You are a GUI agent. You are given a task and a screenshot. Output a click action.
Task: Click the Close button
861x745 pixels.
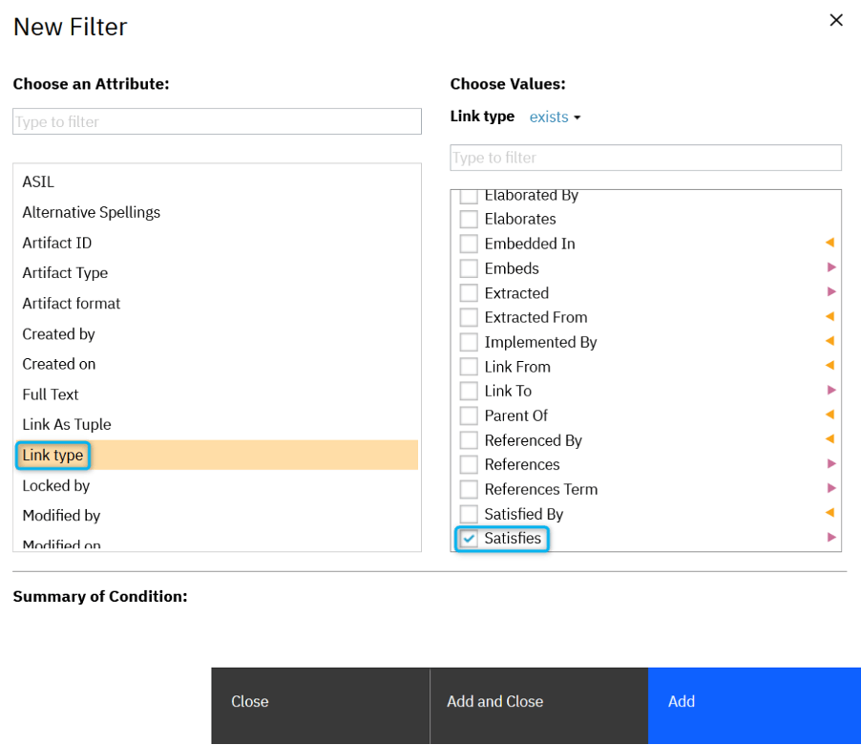click(249, 701)
